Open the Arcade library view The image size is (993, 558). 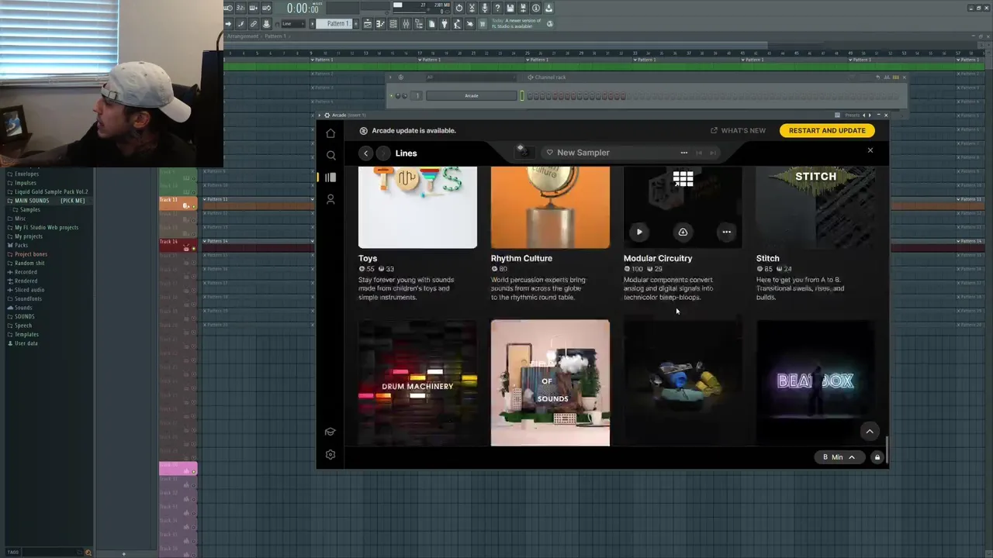tap(330, 177)
